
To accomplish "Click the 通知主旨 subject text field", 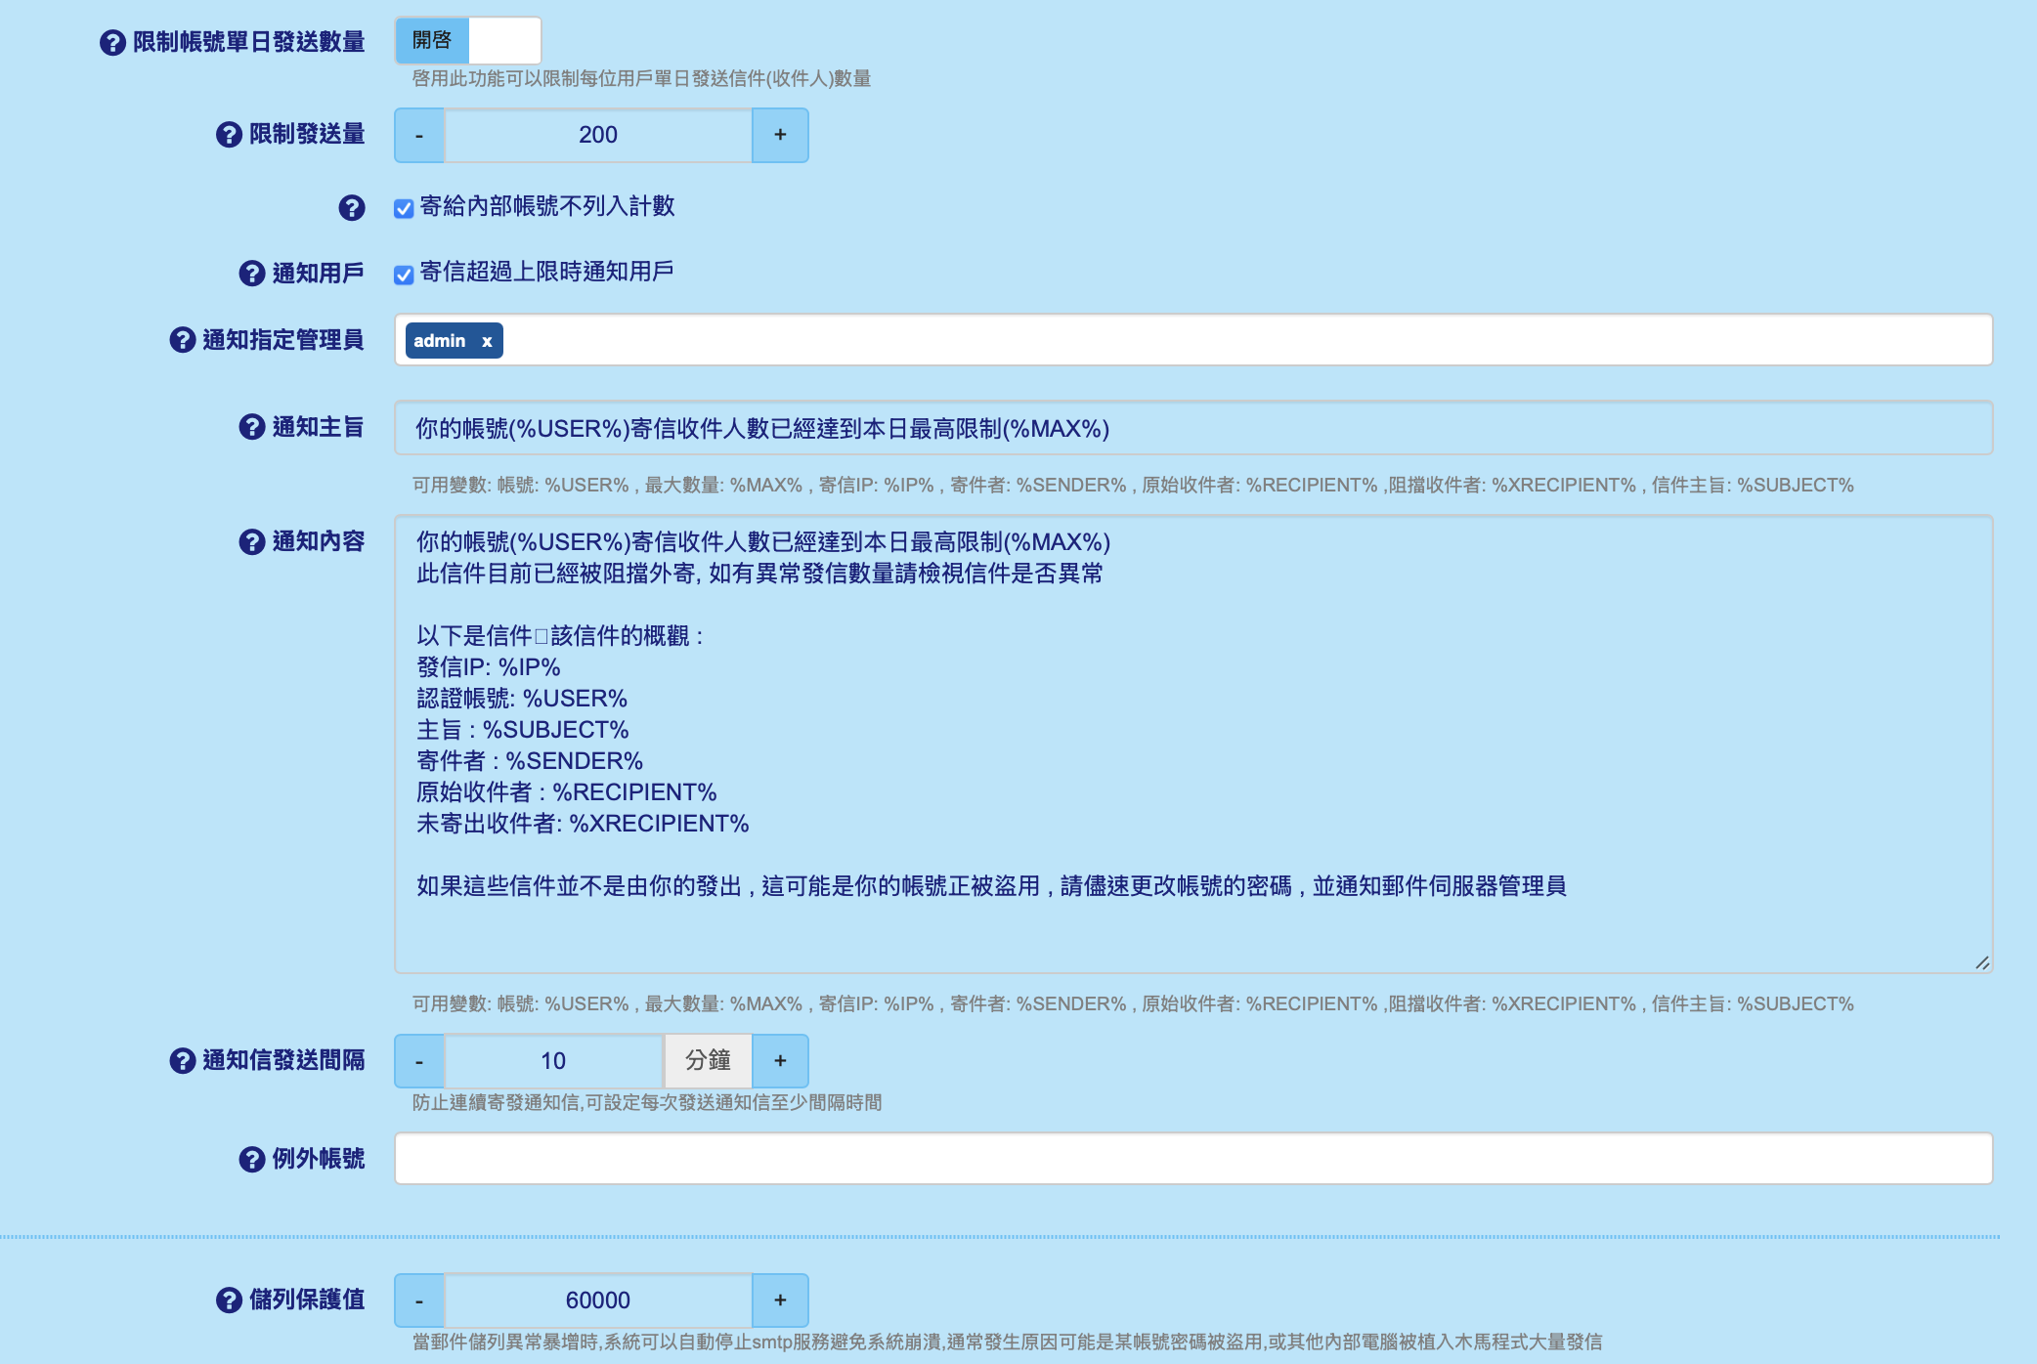I will coord(1192,428).
